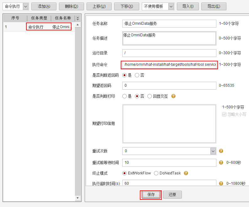
Task: Focus the 执行超时时间(s) input field
Action: (x=169, y=183)
